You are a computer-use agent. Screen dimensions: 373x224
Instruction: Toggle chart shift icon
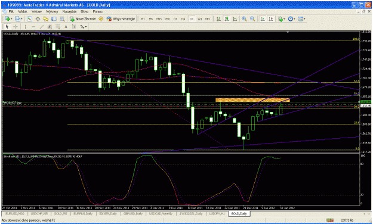271,18
